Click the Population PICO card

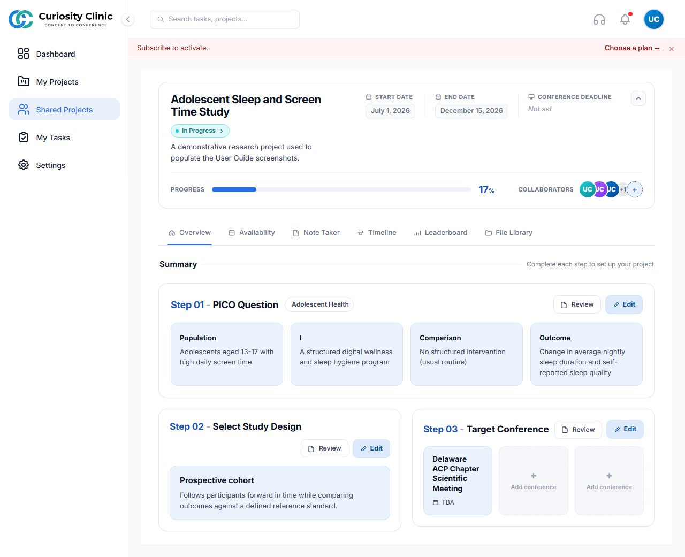(x=227, y=354)
